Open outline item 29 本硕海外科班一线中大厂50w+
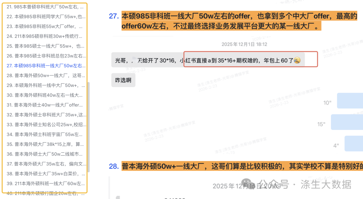Screen dimensions: 363x199 click(x=46, y=85)
